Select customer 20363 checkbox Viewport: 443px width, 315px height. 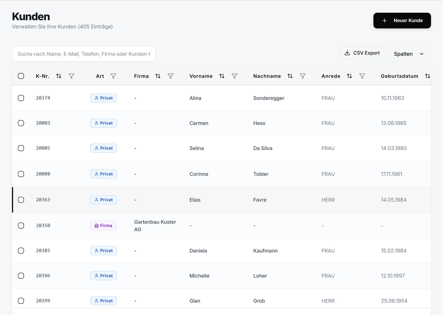point(21,200)
